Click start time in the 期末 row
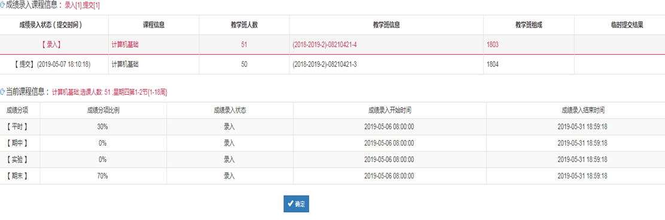 [389, 176]
